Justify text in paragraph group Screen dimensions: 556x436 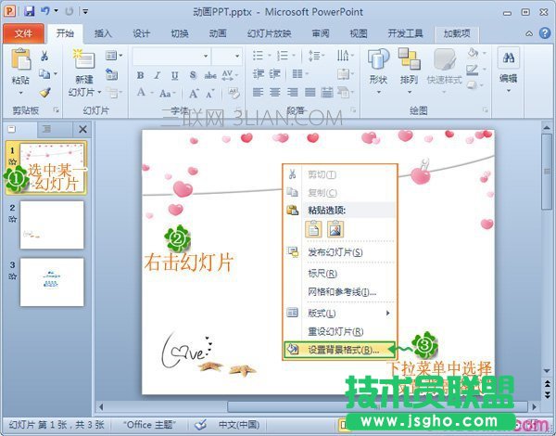click(310, 93)
